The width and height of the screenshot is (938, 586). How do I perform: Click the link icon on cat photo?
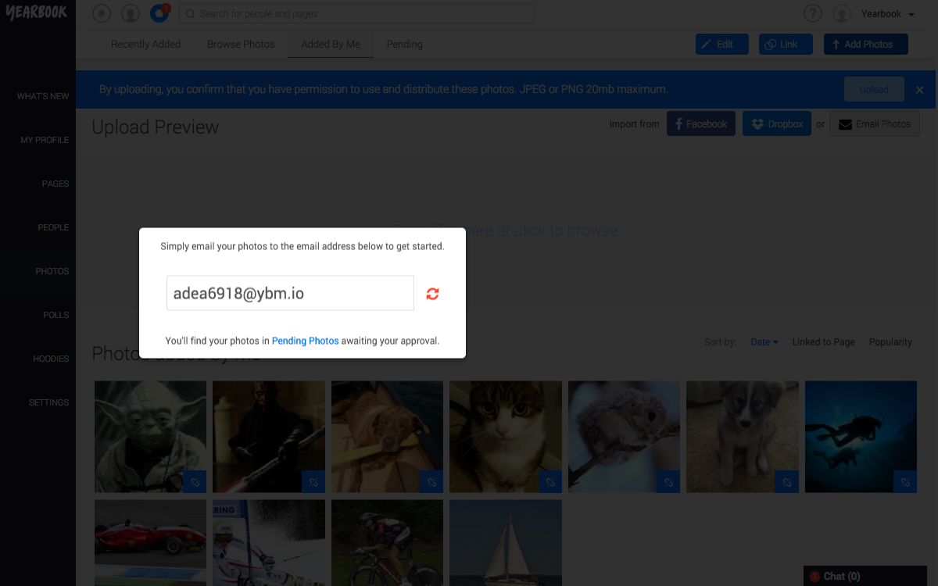pos(550,482)
